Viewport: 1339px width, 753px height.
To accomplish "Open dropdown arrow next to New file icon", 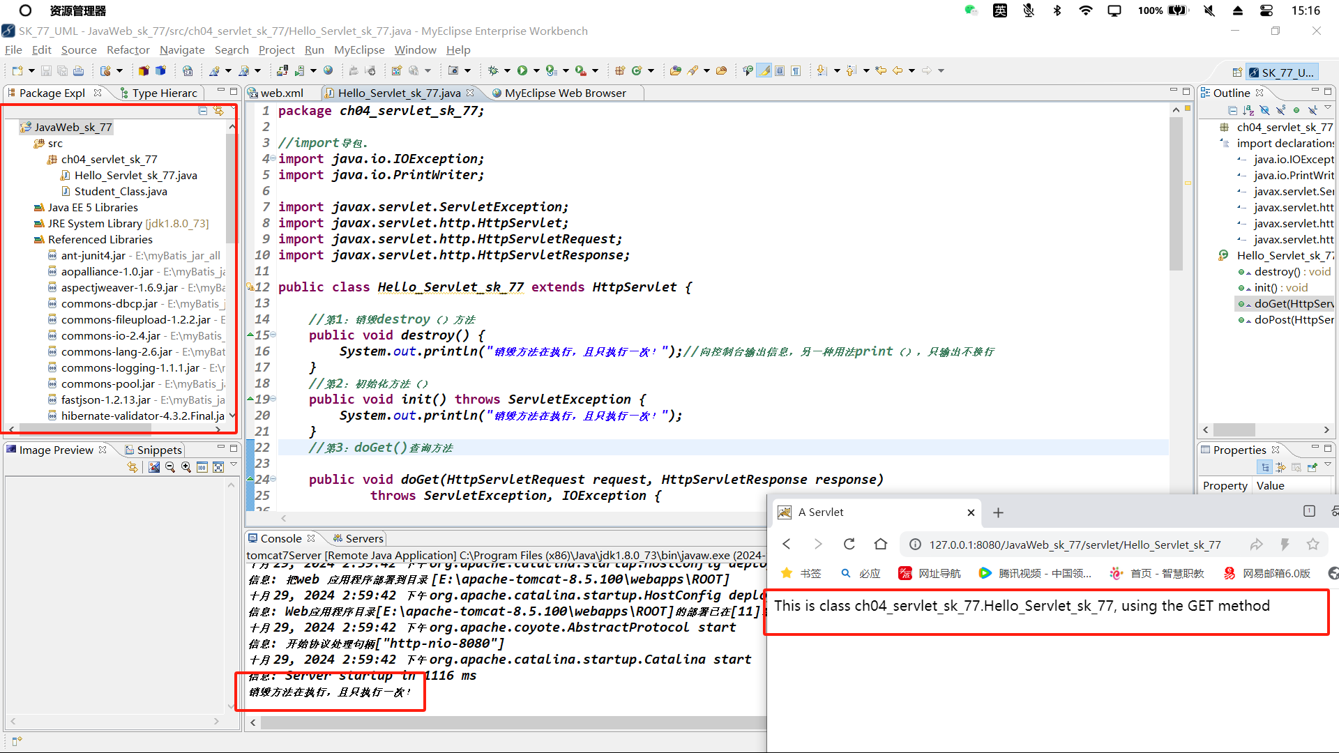I will [x=31, y=70].
